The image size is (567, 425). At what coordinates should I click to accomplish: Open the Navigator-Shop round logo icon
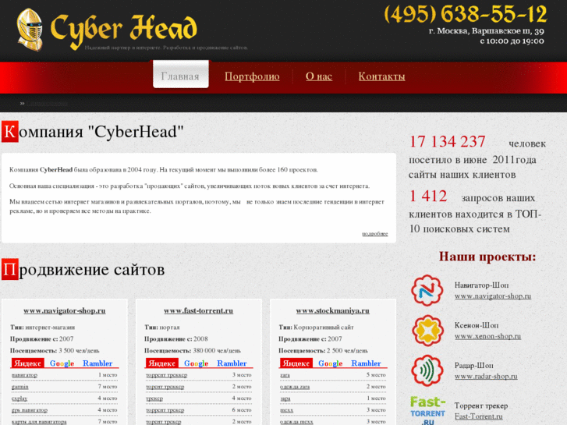tap(427, 290)
